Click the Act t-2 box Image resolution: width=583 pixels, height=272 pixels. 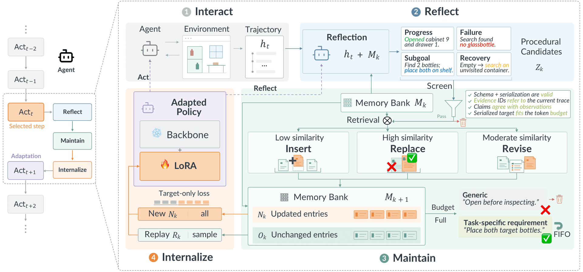coord(26,47)
